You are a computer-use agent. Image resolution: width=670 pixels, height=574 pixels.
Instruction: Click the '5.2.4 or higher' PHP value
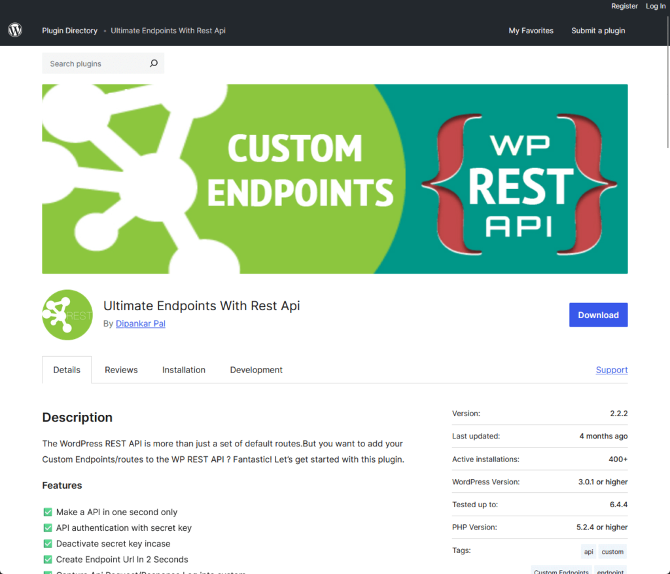pyautogui.click(x=602, y=527)
